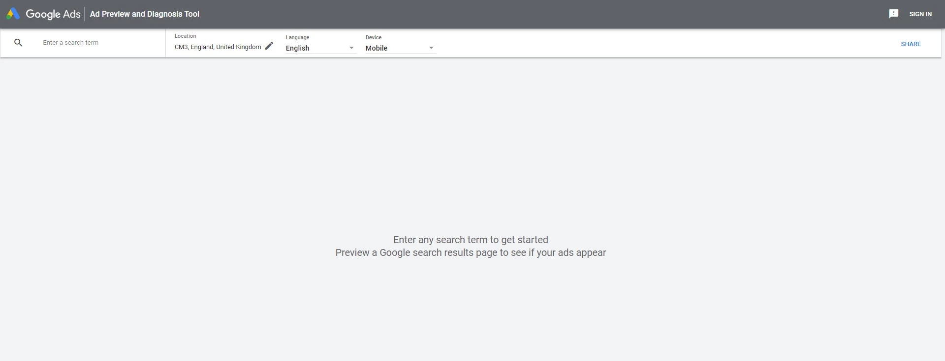Focus the 'Enter a search term' field
Viewport: 945px width, 361px height.
coord(98,43)
